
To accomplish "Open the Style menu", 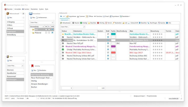I will click(47, 9).
